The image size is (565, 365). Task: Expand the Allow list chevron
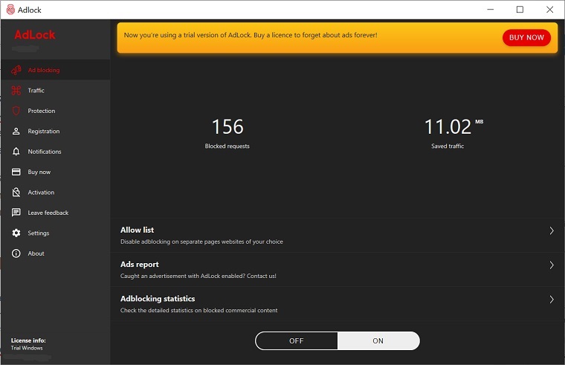click(x=551, y=231)
